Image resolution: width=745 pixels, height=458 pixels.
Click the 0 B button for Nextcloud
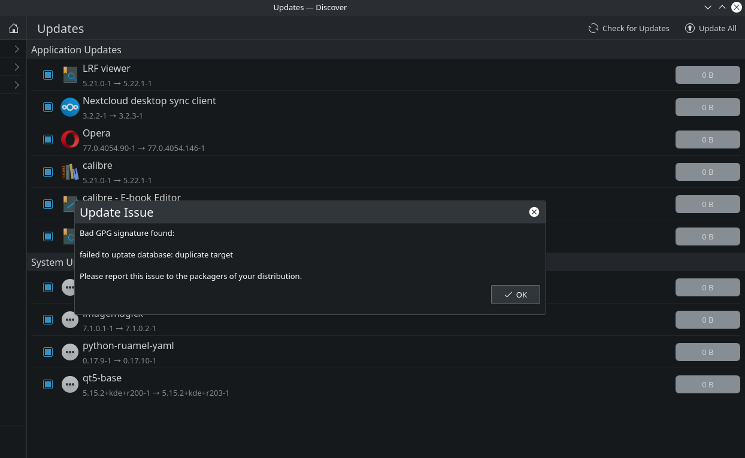[x=708, y=107]
